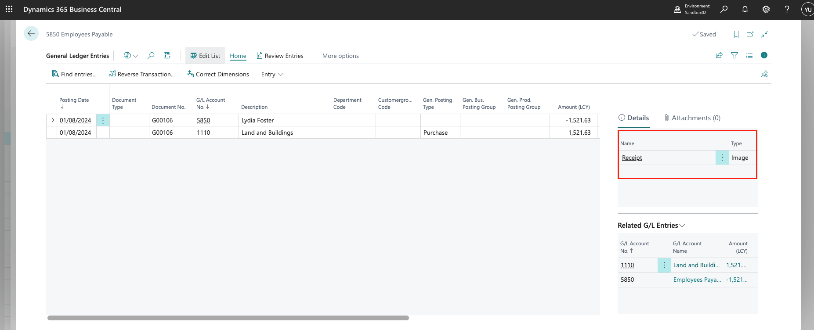
Task: Open the search magnifier in top bar
Action: (724, 9)
